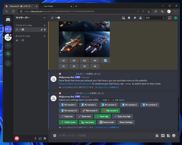Viewport: 182px width, 145px height.
Task: Select MJ version 1 setting
Action: click(x=68, y=105)
